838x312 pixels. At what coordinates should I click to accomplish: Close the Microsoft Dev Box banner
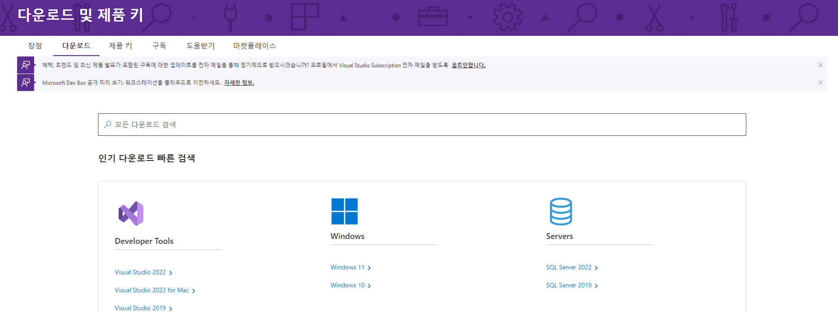[x=820, y=82]
